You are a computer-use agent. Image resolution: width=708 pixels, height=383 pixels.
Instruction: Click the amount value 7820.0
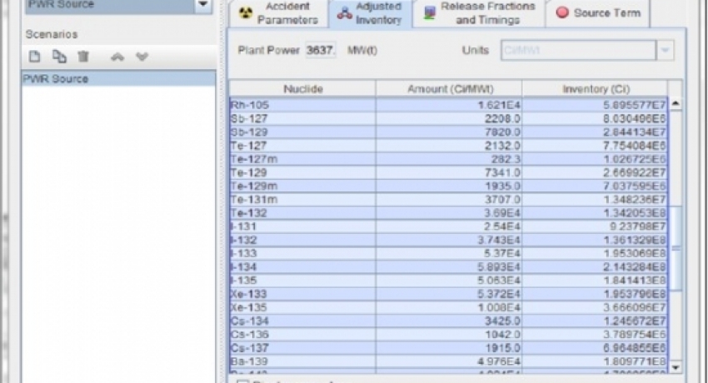[x=502, y=132]
